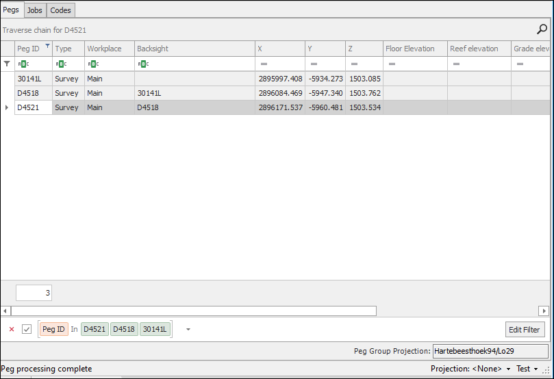The width and height of the screenshot is (554, 379).
Task: Switch to the Jobs tab
Action: point(34,10)
